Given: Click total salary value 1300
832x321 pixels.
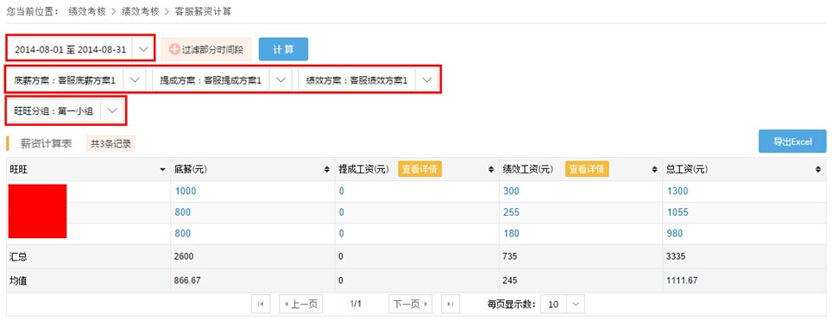Looking at the screenshot, I should click(678, 192).
